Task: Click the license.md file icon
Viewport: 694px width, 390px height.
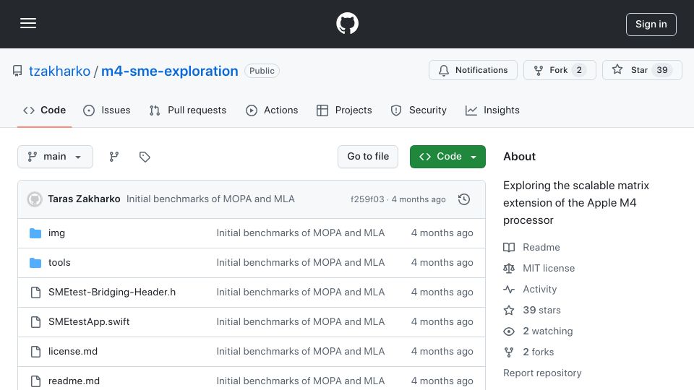Action: point(35,352)
